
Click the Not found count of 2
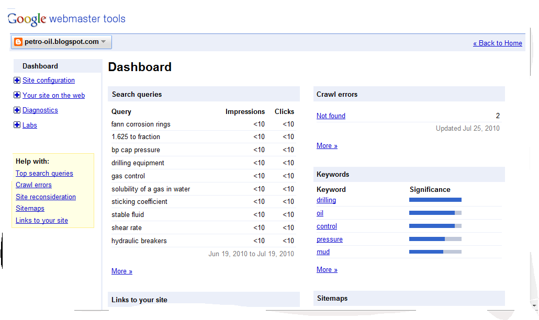click(x=498, y=116)
